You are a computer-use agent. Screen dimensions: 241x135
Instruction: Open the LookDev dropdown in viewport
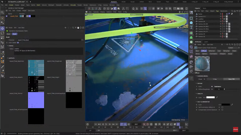[x=136, y=15]
